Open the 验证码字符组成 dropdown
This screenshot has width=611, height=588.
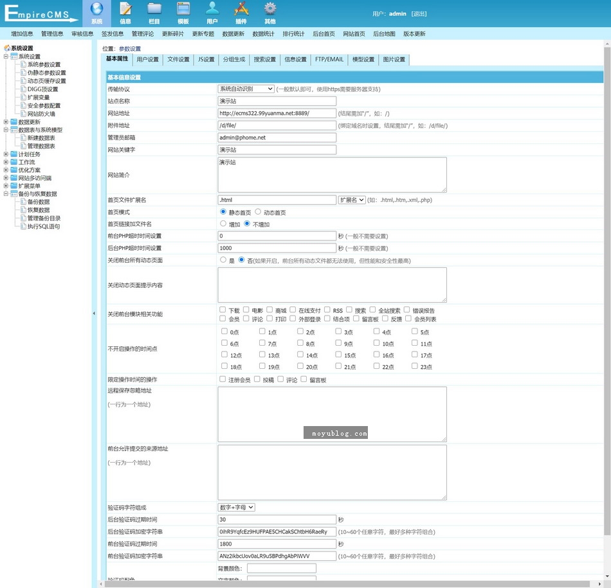(x=237, y=507)
